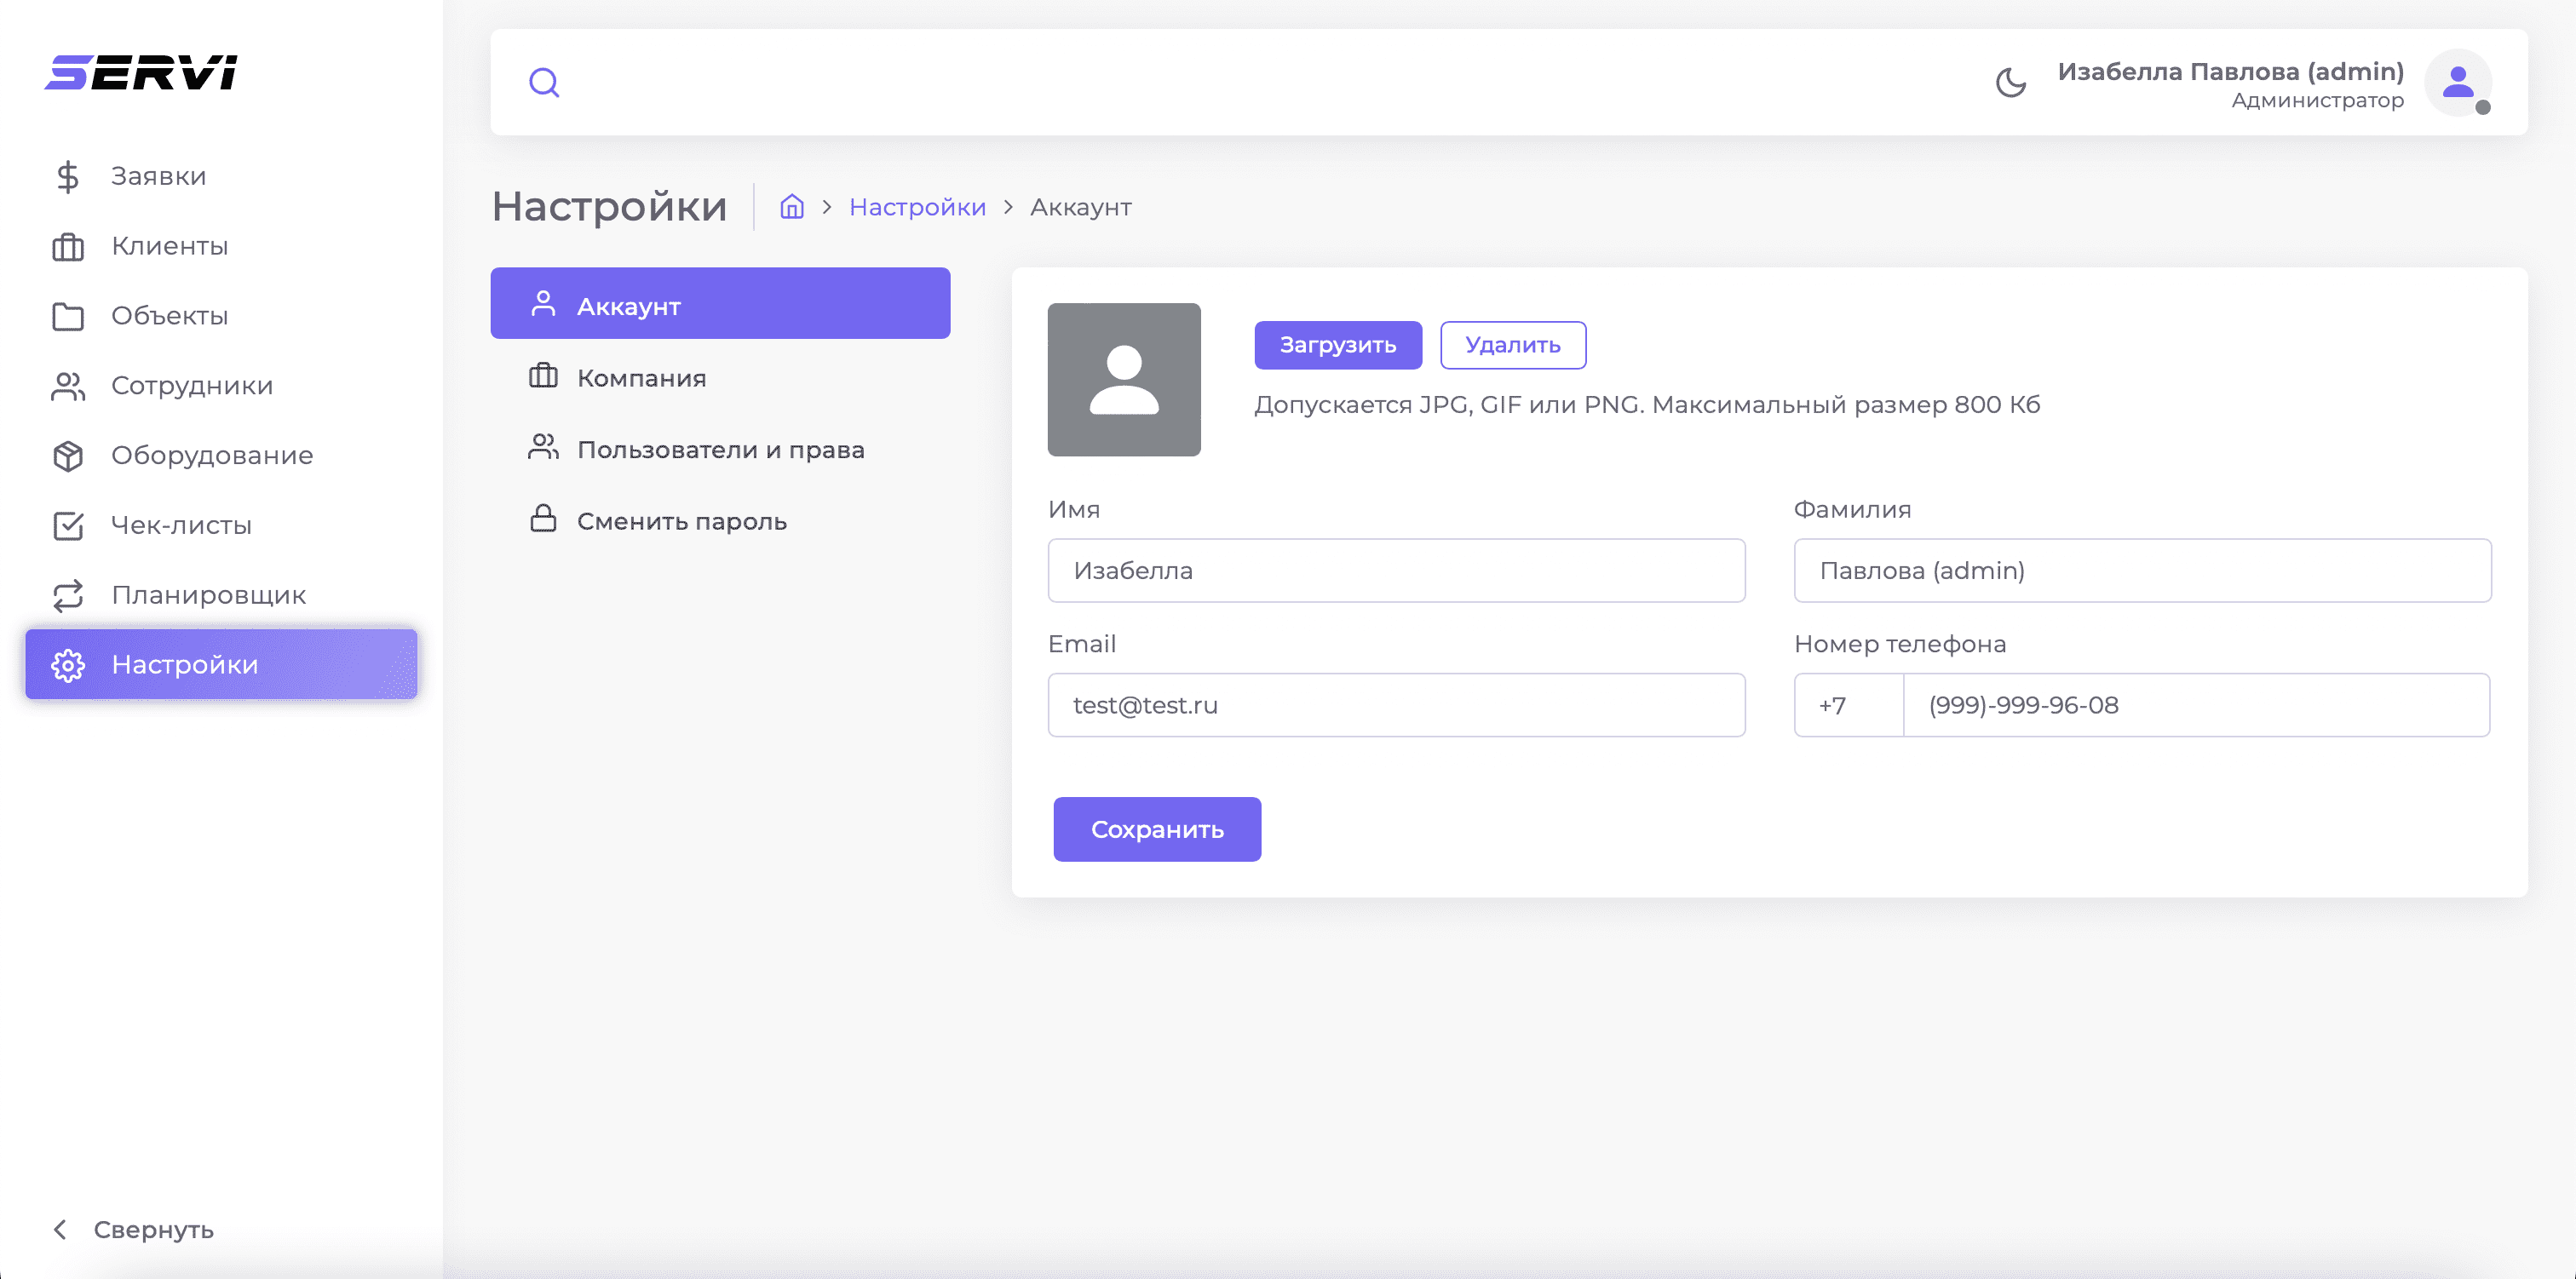
Task: Switch to Компания settings tab
Action: (x=641, y=378)
